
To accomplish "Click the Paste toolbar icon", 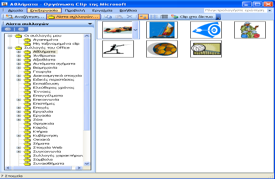I will click(119, 17).
